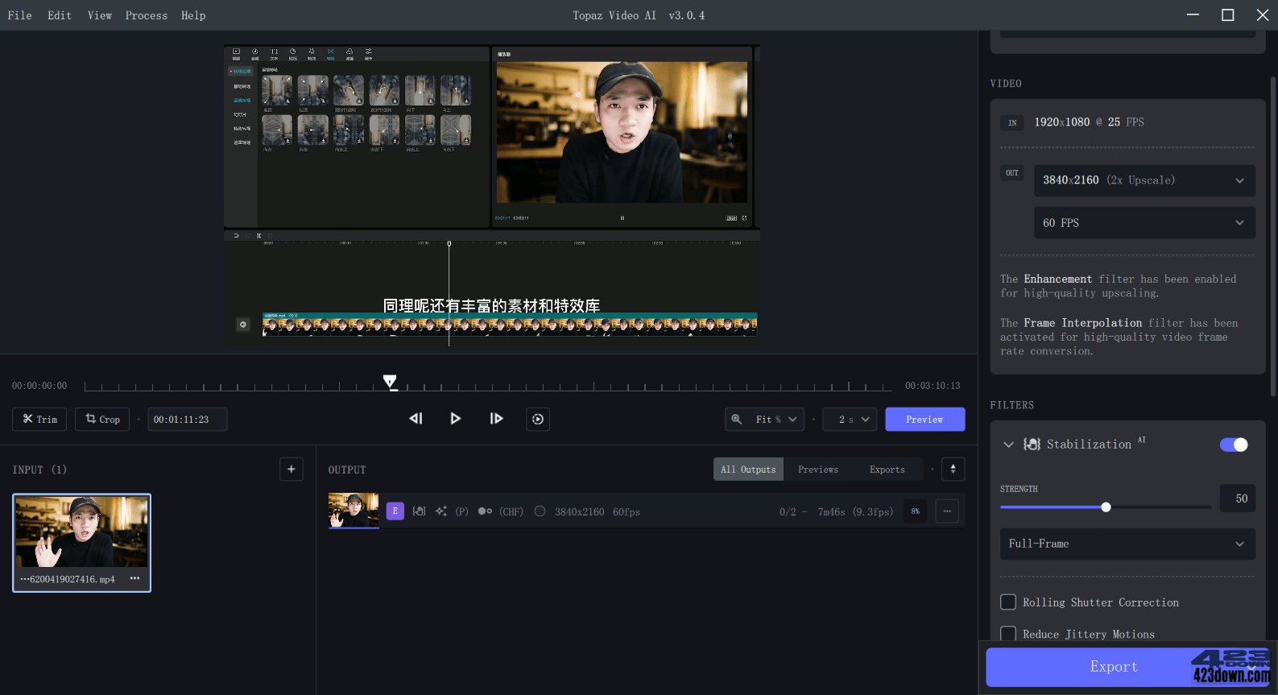Click the Trim button
Screen dimensions: 1278x695
[x=39, y=420]
